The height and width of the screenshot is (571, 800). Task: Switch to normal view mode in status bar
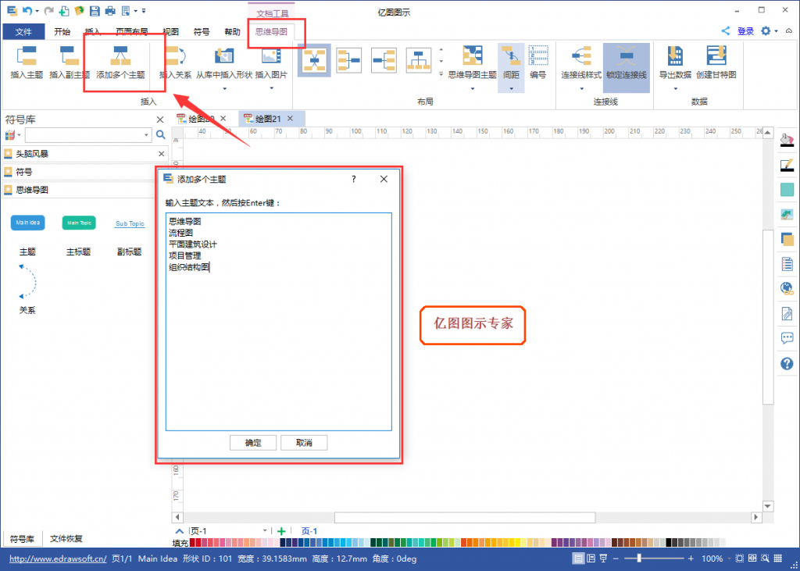pos(577,559)
